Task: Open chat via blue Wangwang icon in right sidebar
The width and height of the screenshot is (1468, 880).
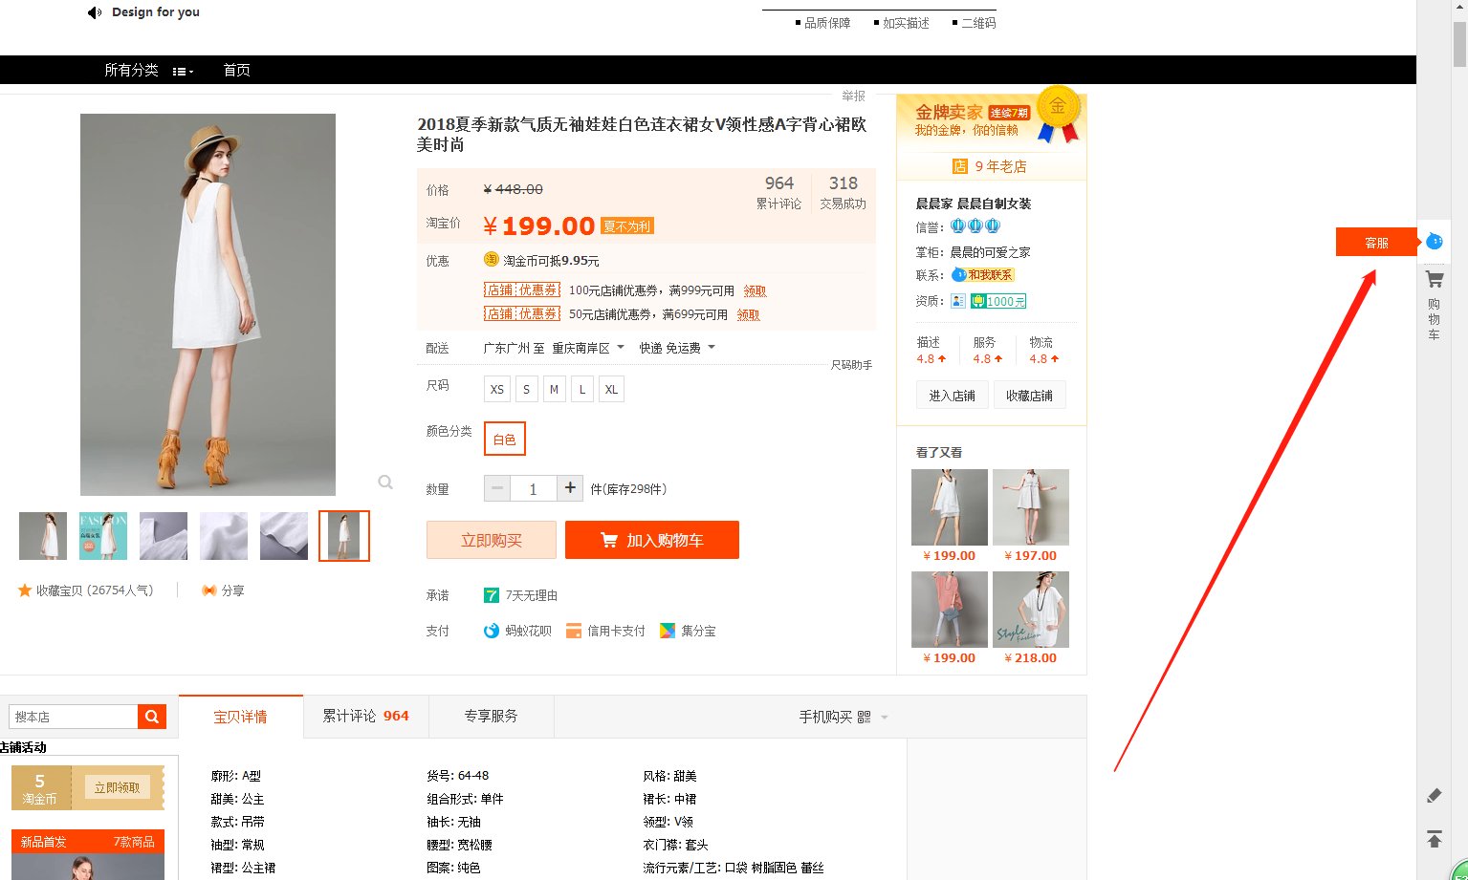Action: click(1434, 242)
